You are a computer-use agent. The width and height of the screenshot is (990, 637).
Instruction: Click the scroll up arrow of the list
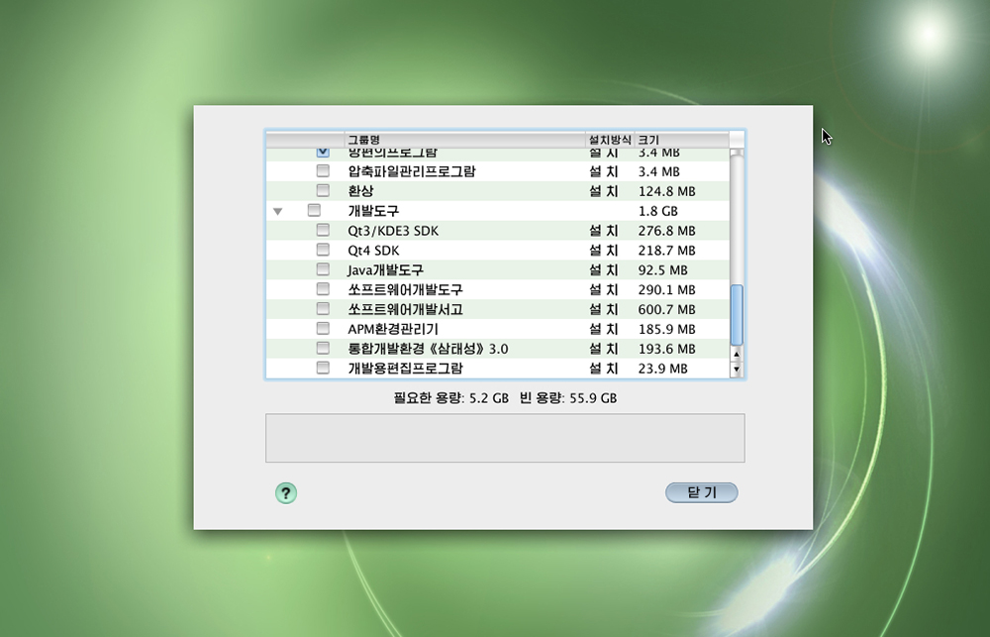tap(737, 355)
